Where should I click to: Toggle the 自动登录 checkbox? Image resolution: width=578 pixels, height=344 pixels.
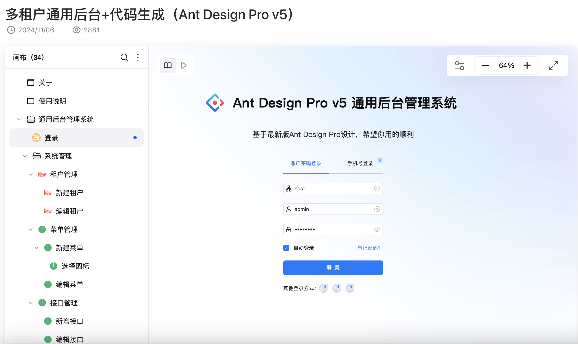click(286, 248)
